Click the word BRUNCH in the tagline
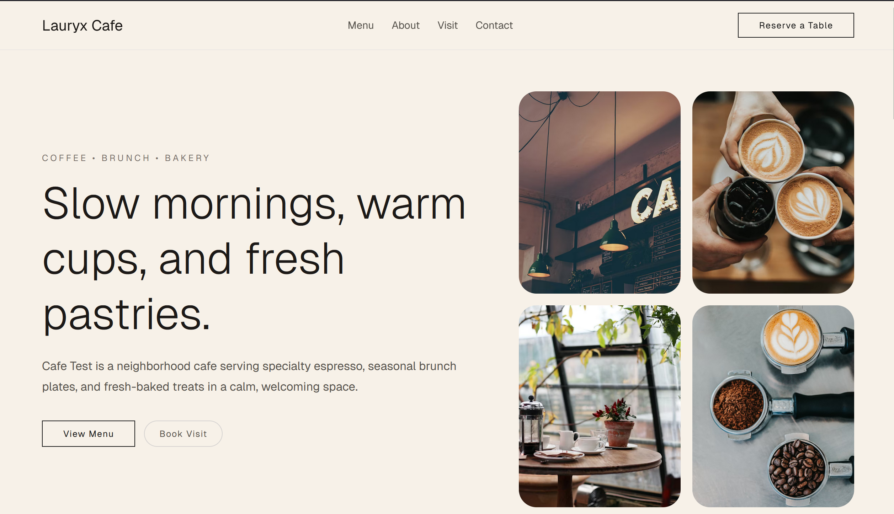Image resolution: width=894 pixels, height=514 pixels. [126, 158]
